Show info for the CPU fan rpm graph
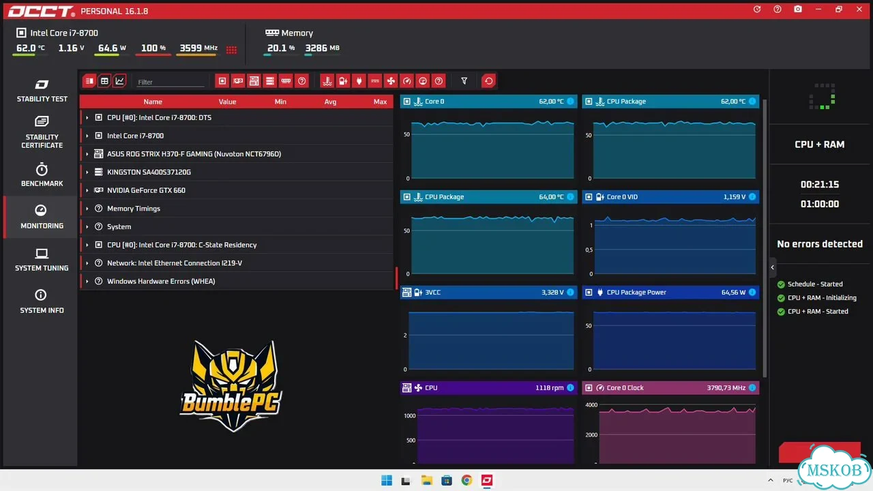Screen dimensions: 873x491 [570, 388]
